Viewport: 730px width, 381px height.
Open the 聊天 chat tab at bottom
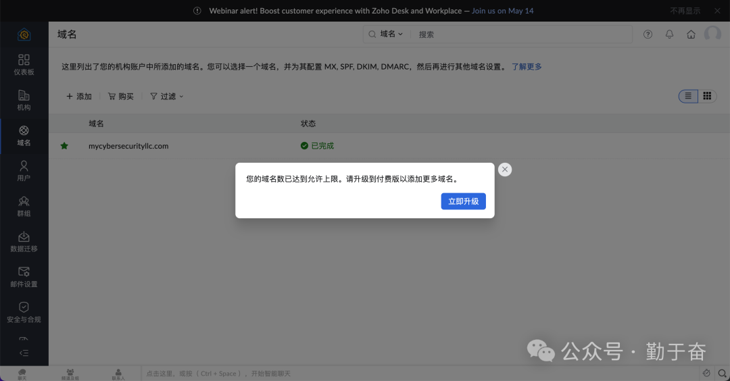pyautogui.click(x=22, y=374)
